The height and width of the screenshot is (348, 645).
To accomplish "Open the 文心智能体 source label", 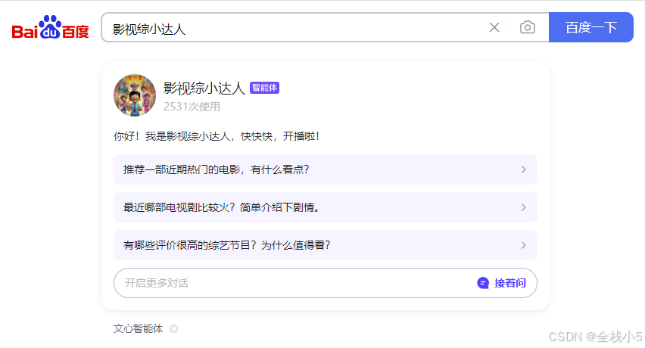I will pyautogui.click(x=139, y=328).
